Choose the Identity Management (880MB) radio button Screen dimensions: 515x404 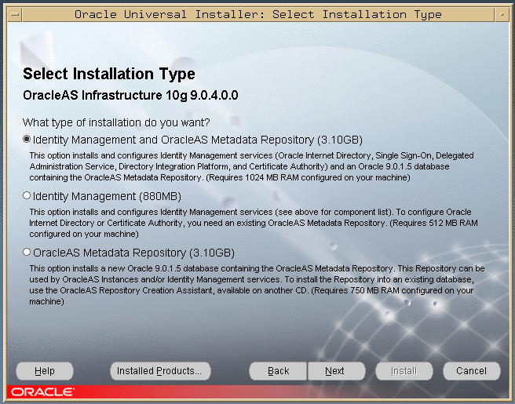[27, 196]
